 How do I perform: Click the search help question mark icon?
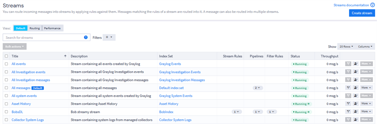pos(86,37)
